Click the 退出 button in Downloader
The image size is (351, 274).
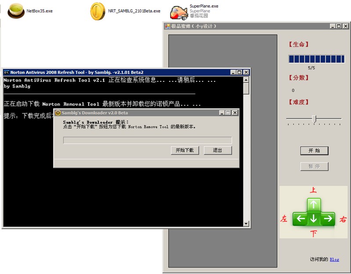[217, 150]
